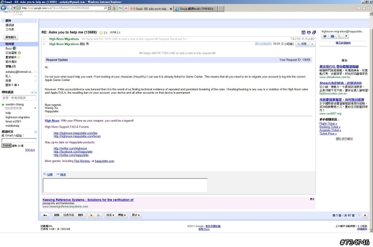
Task: Click the page vertical scrollbar up arrow
Action: [x=371, y=14]
